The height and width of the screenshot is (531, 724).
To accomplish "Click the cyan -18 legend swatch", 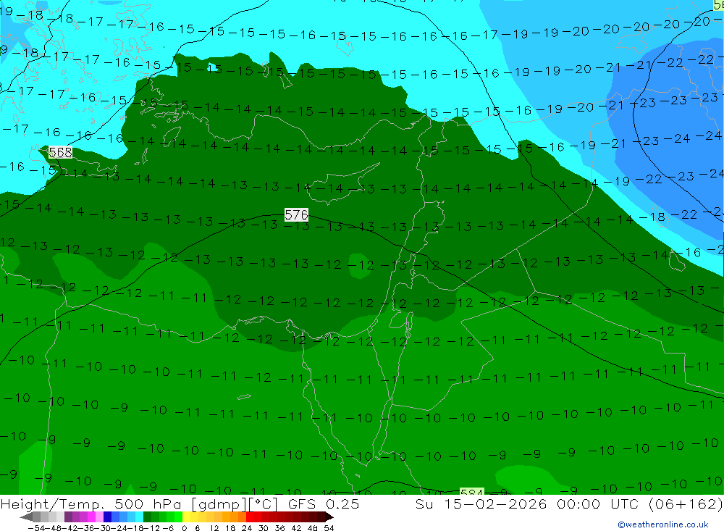I will [x=140, y=517].
